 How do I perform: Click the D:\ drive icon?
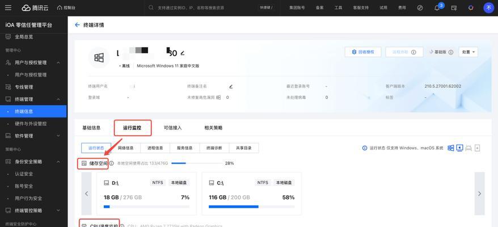[x=107, y=183]
